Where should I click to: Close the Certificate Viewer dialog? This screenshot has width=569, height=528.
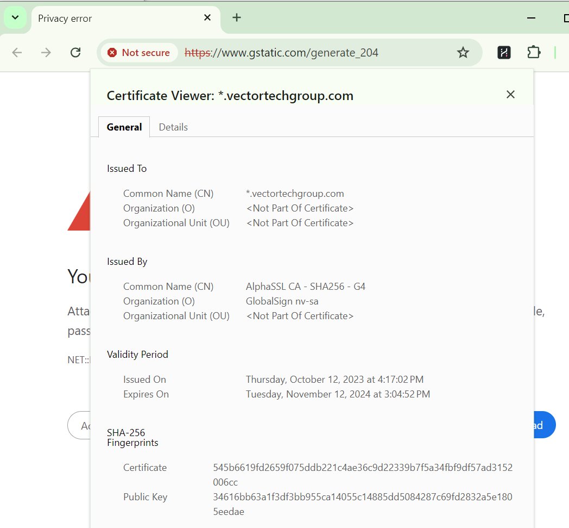(510, 95)
